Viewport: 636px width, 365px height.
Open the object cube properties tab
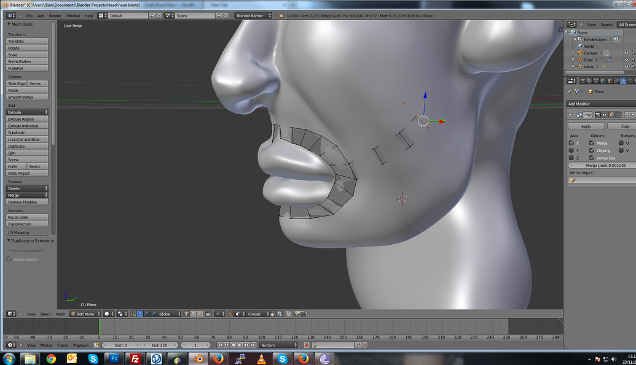[x=609, y=81]
